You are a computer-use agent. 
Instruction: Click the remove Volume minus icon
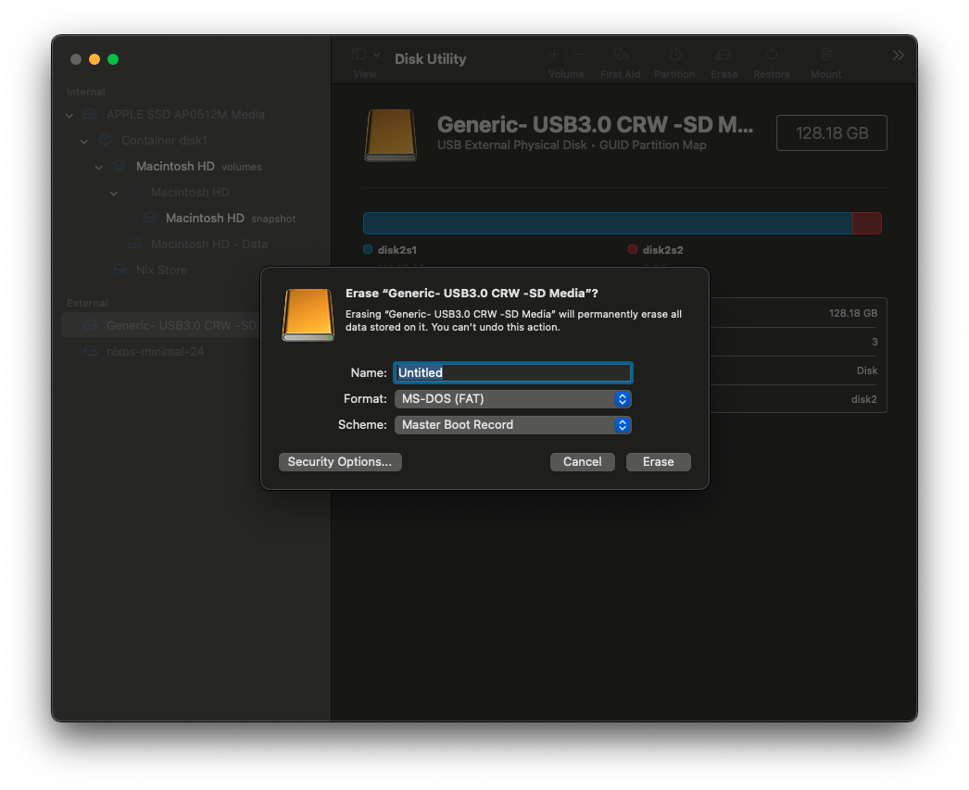click(x=578, y=55)
